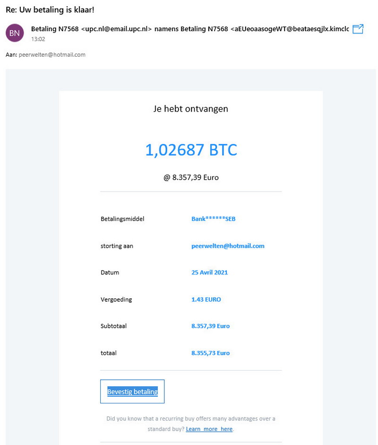The image size is (378, 445).
Task: Select the Bank******SEB payment value
Action: (213, 219)
